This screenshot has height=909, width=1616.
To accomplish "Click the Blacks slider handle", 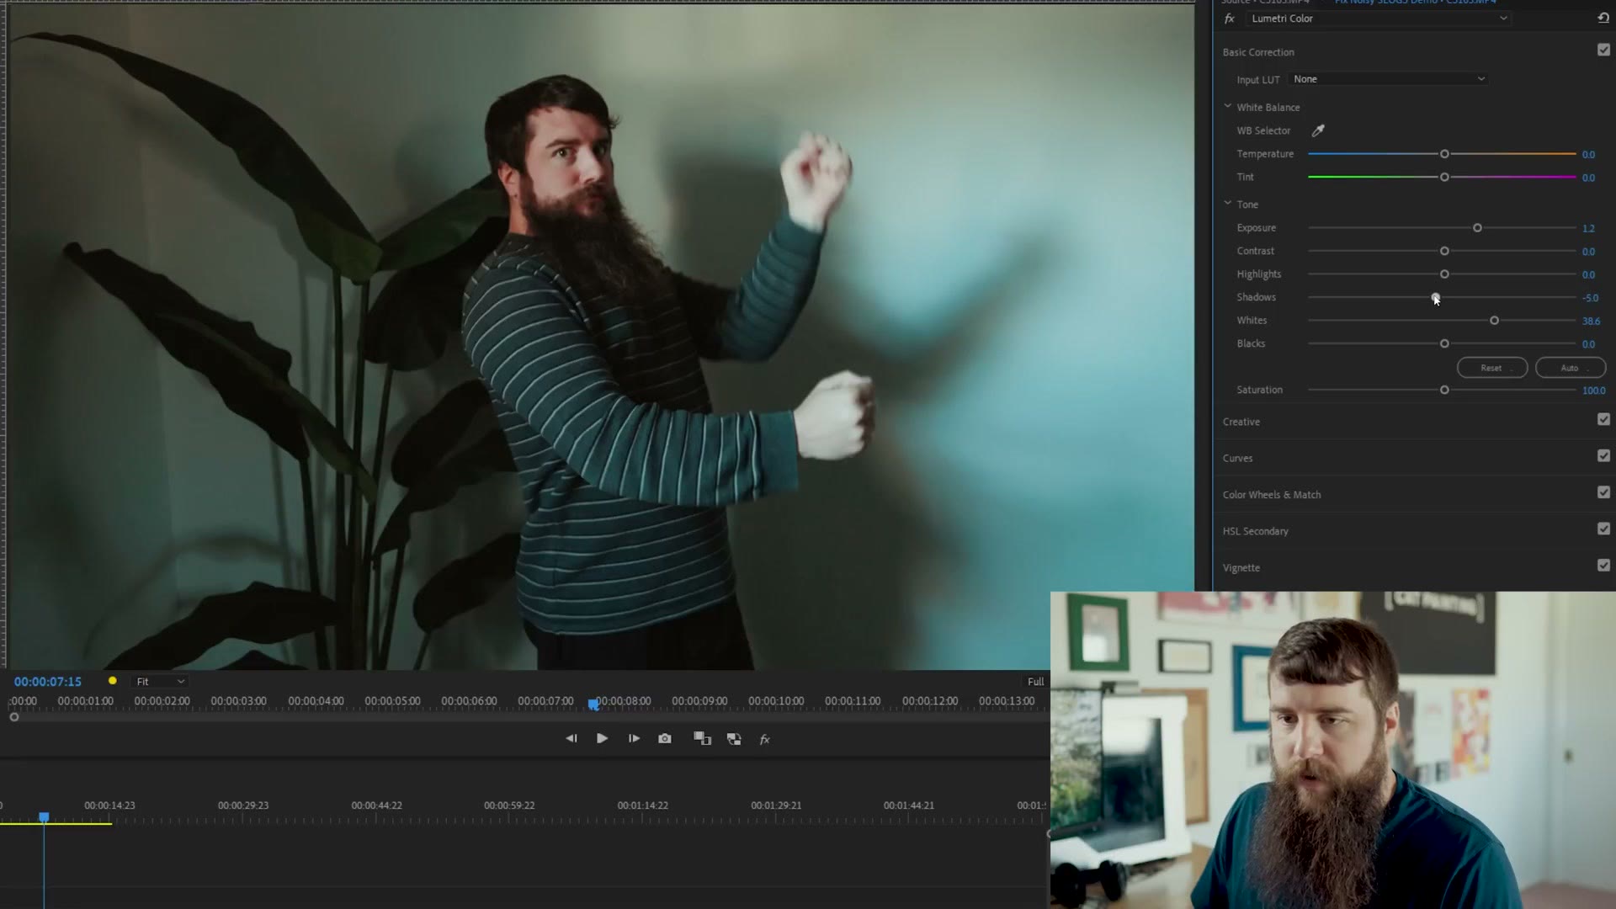I will click(x=1444, y=344).
